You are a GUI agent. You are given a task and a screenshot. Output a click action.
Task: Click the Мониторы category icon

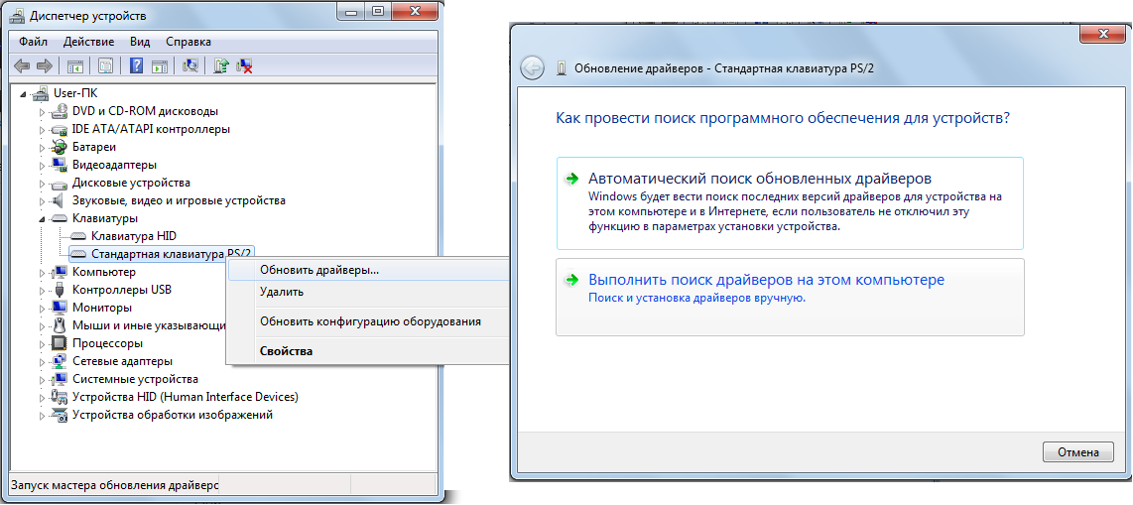coord(61,307)
